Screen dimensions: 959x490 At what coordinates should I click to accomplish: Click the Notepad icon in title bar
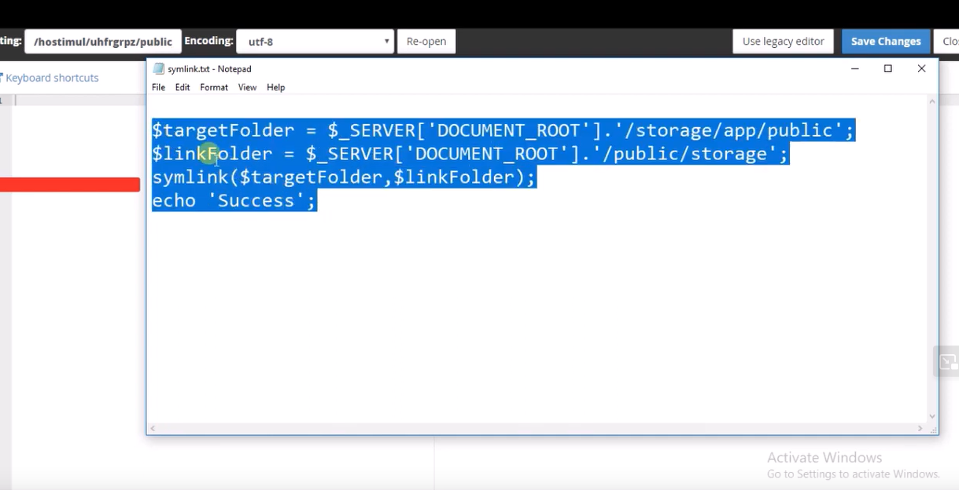click(159, 69)
